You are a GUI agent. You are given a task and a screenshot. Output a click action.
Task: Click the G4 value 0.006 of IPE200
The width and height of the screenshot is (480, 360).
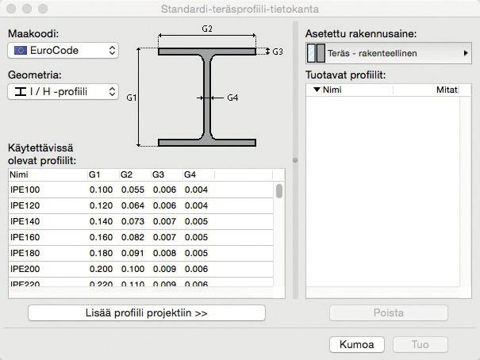[196, 269]
